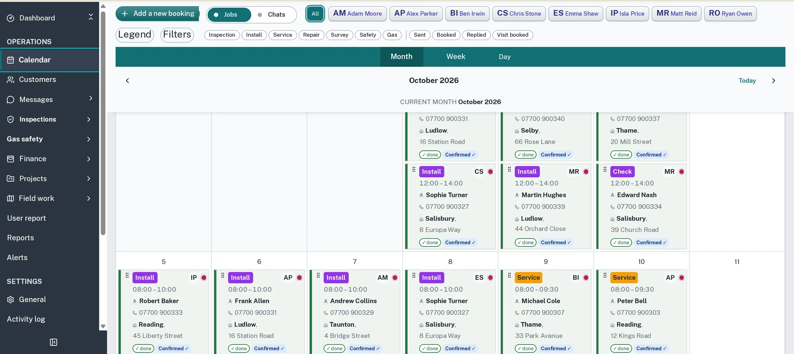Switch to Jobs mode toggle
The image size is (794, 354).
(x=229, y=15)
